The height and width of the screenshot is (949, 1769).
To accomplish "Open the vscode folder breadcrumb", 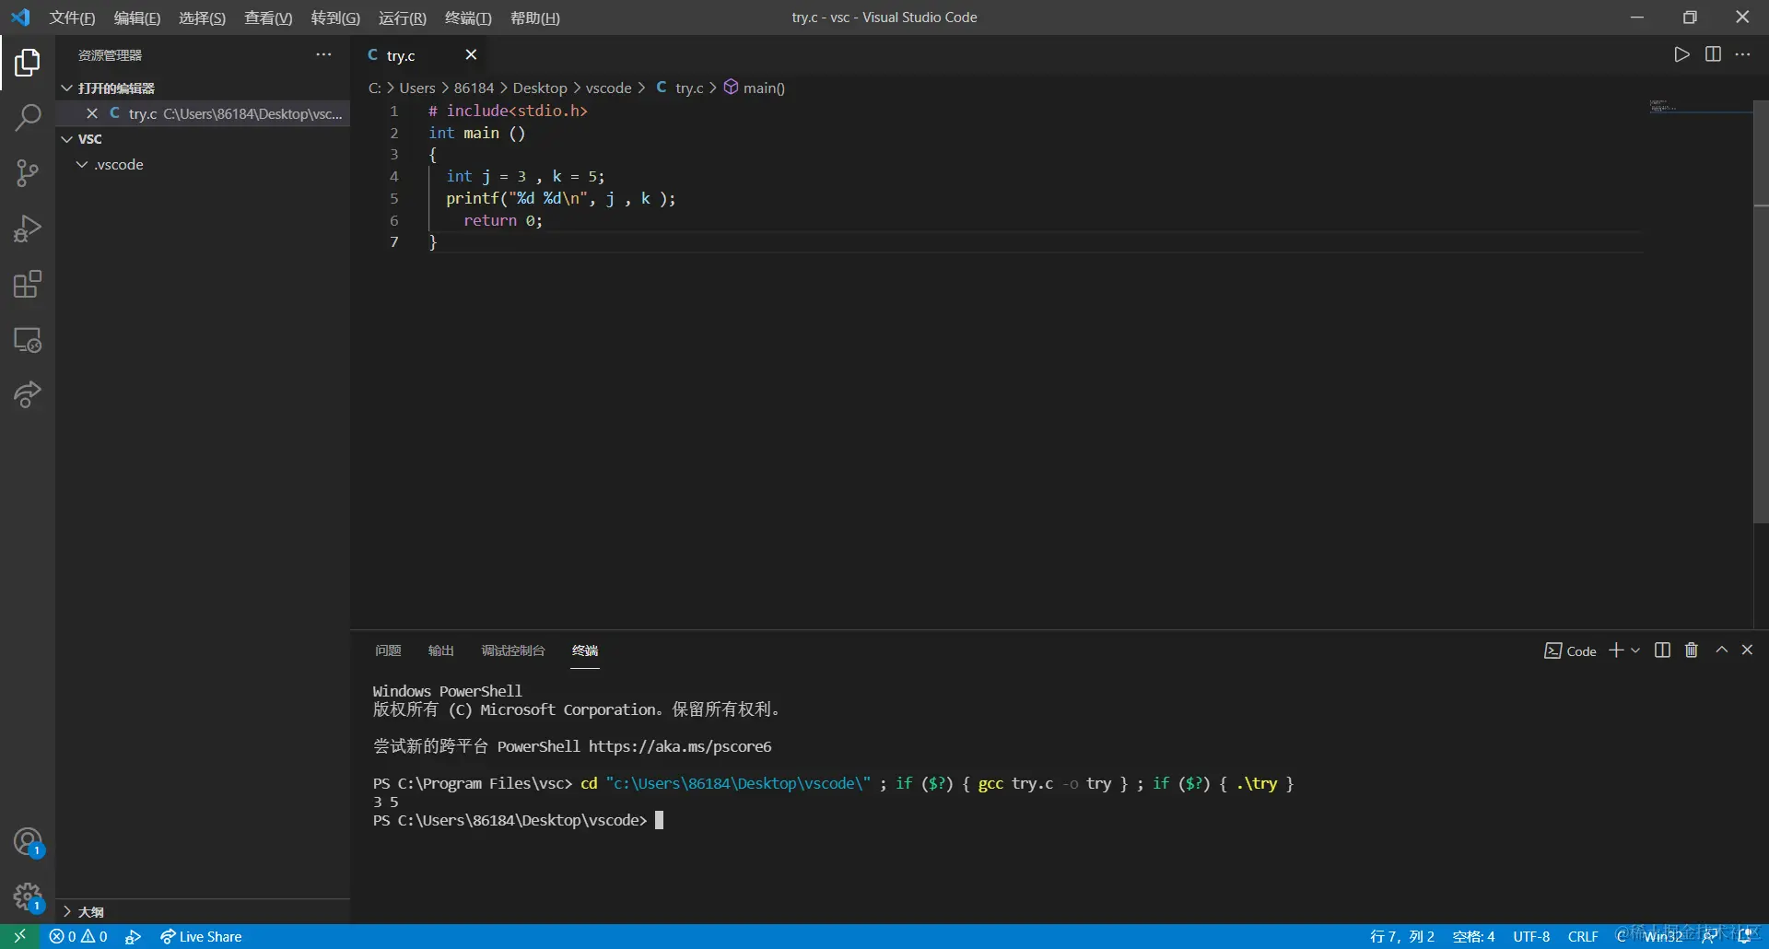I will click(609, 88).
